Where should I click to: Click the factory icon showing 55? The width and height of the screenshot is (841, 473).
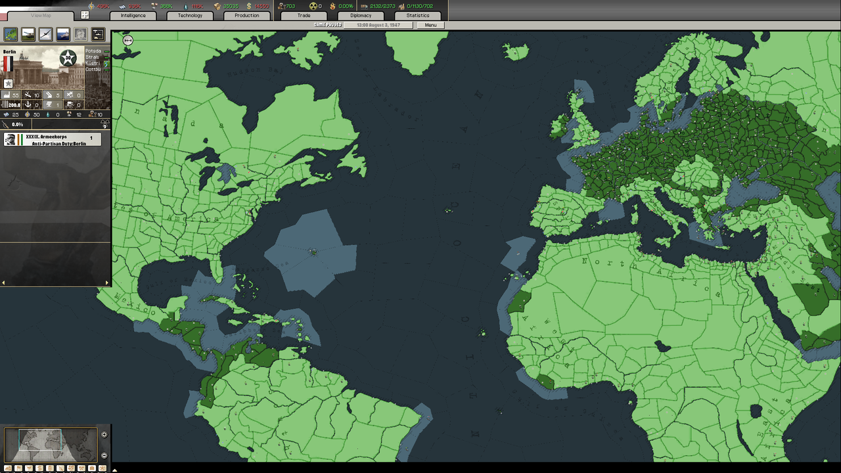6,95
